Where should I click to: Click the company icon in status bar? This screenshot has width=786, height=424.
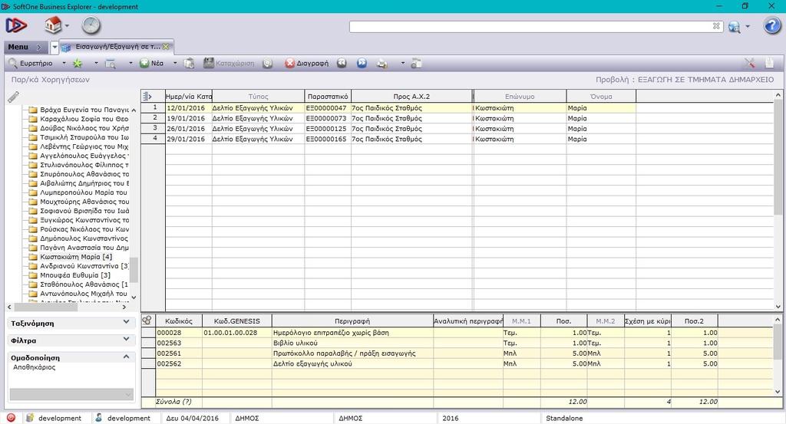[x=30, y=418]
